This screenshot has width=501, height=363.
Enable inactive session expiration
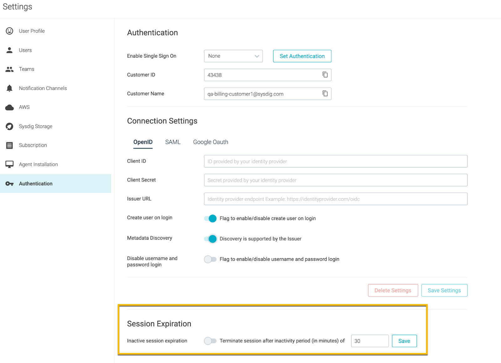[x=210, y=341]
